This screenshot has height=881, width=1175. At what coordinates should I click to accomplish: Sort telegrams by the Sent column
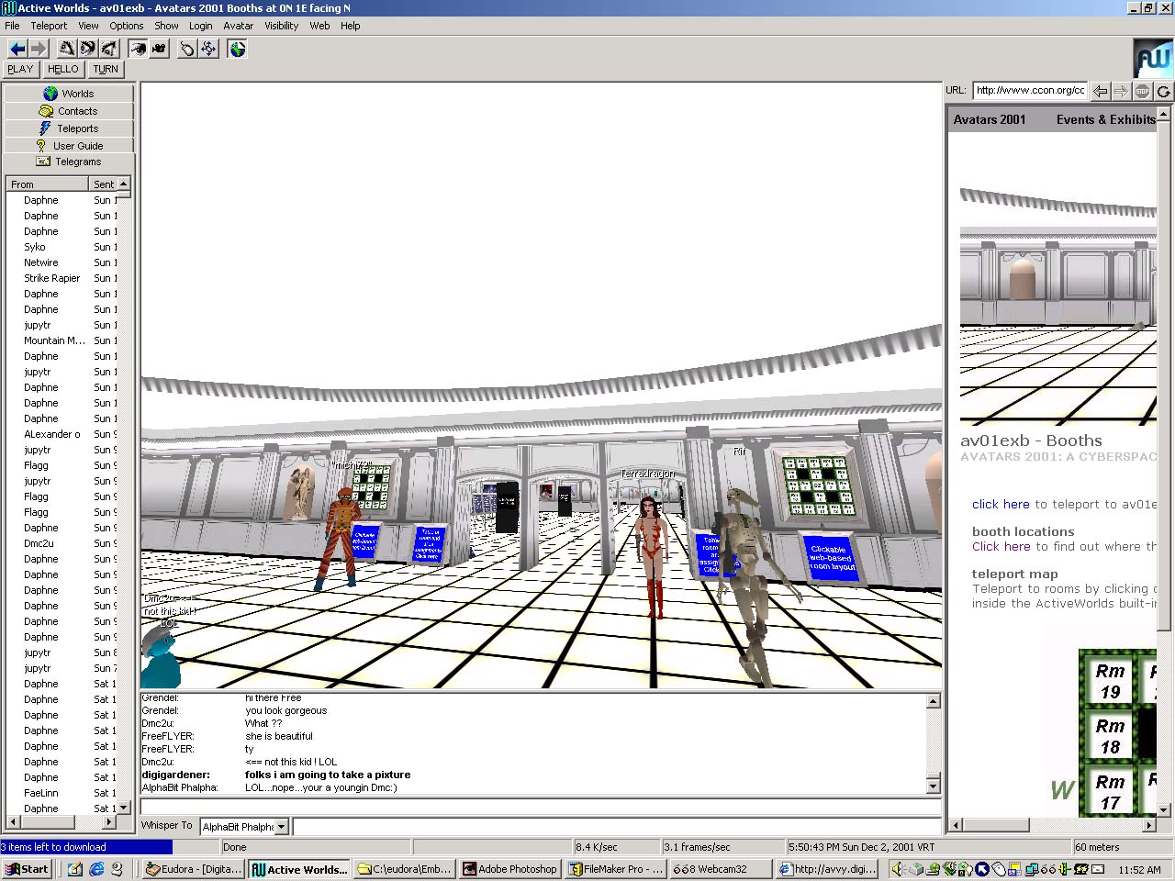point(104,184)
